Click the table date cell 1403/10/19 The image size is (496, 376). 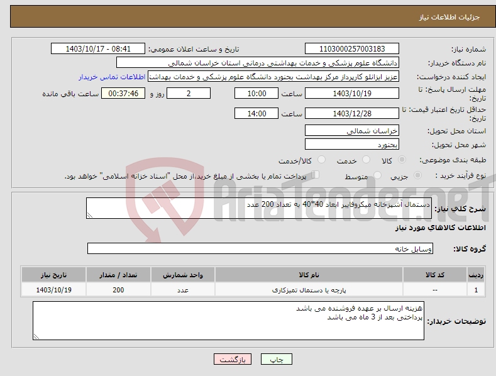click(54, 290)
